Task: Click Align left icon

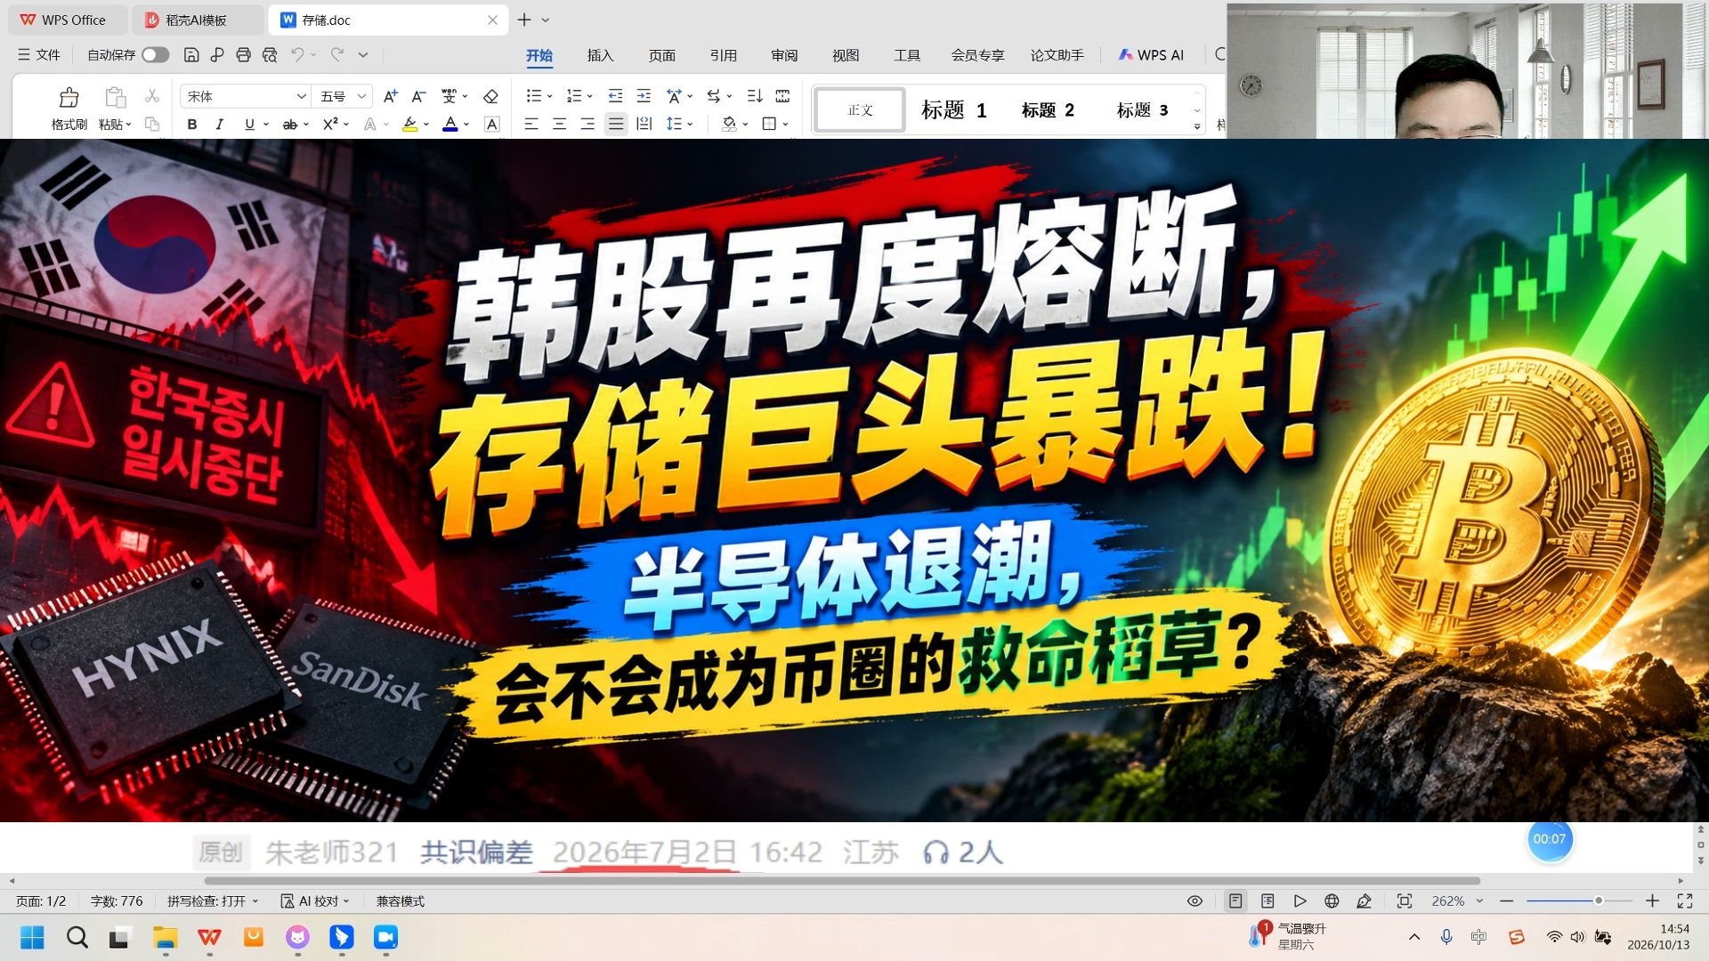Action: 531,124
